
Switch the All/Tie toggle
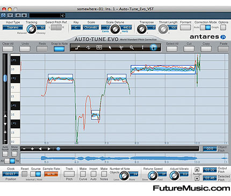[10, 161]
